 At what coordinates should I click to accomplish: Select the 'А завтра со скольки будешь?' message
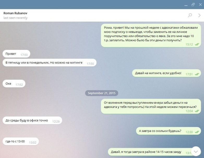click(169, 131)
